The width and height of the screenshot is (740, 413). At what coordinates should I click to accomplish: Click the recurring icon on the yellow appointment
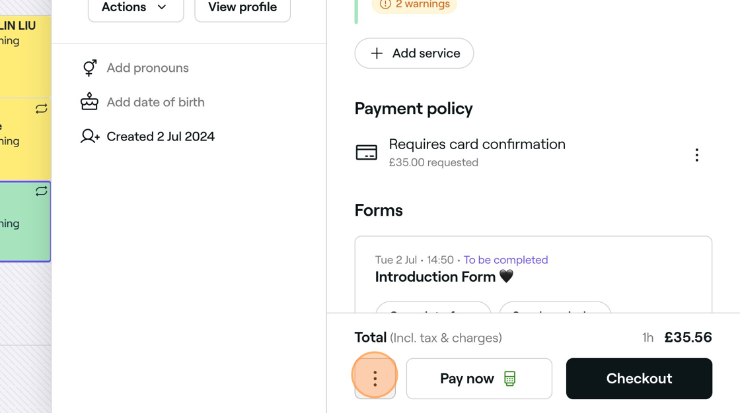click(41, 109)
